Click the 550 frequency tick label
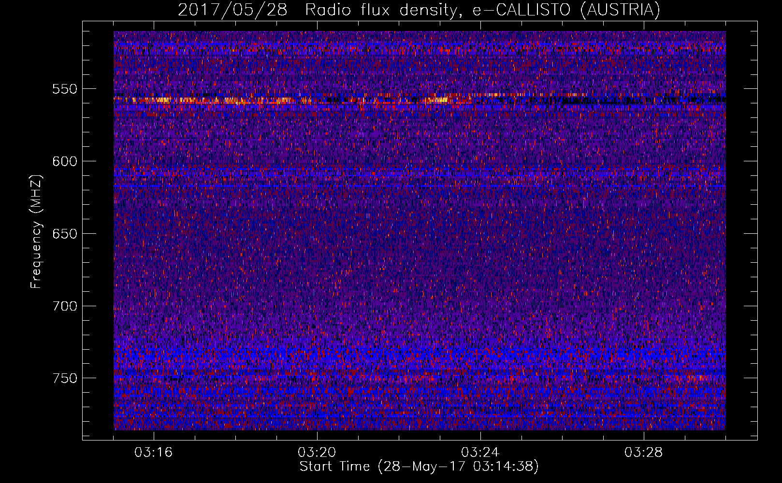 65,89
